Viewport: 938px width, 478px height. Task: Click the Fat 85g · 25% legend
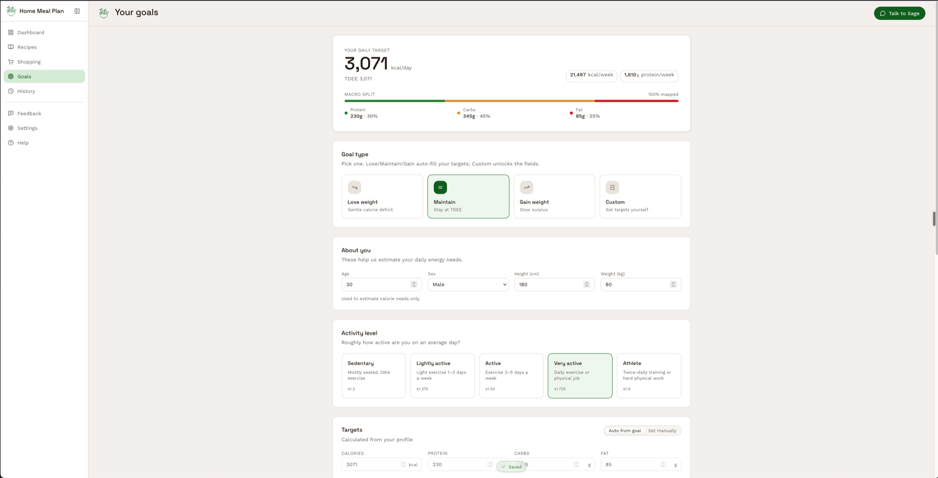click(x=585, y=113)
